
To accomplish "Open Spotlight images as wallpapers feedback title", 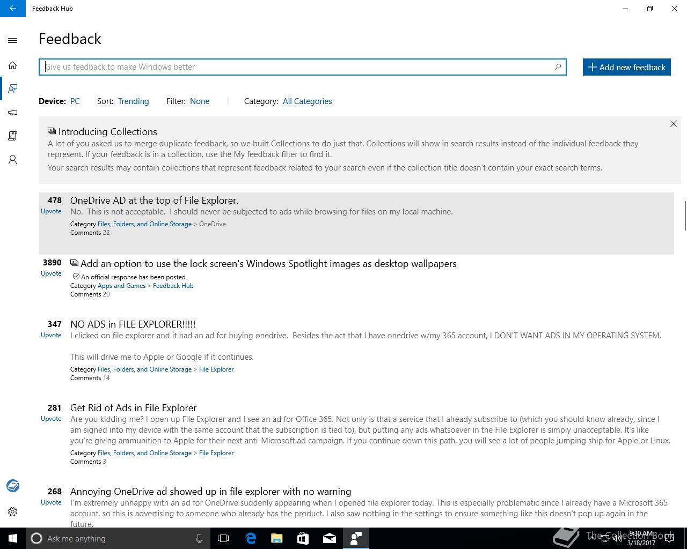I will click(x=268, y=264).
